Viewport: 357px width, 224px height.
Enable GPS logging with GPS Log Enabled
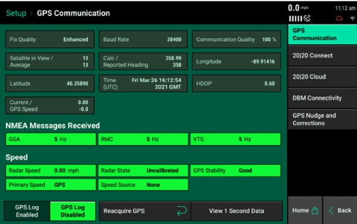pyautogui.click(x=27, y=211)
